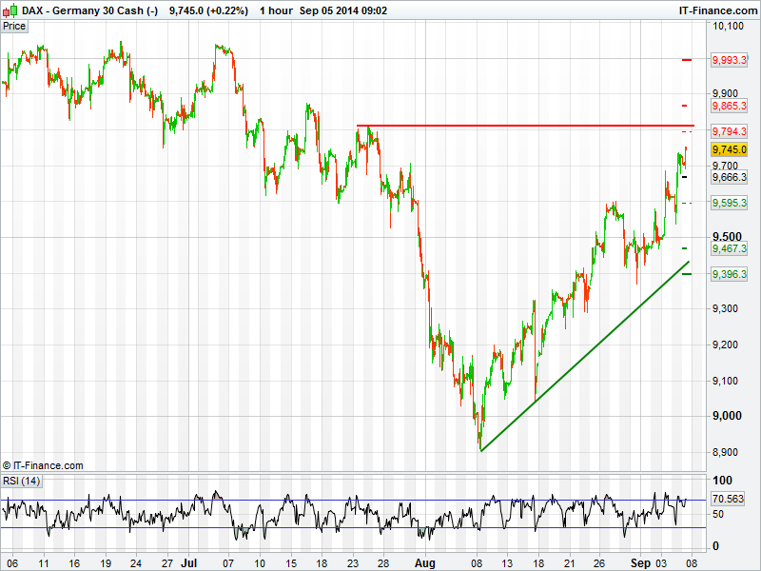
Task: Click the red 9,993.3 price level tag
Action: click(x=730, y=60)
